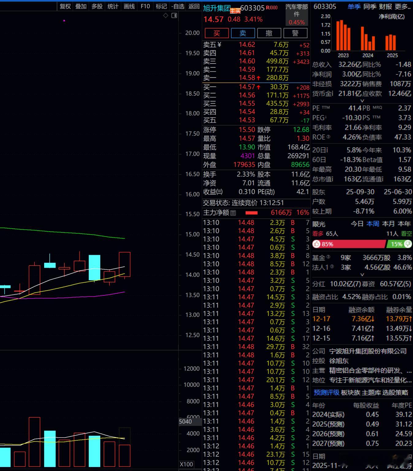Click the red bar indicator for 主力净额
Viewport: 413px width, 471px height.
click(x=251, y=213)
